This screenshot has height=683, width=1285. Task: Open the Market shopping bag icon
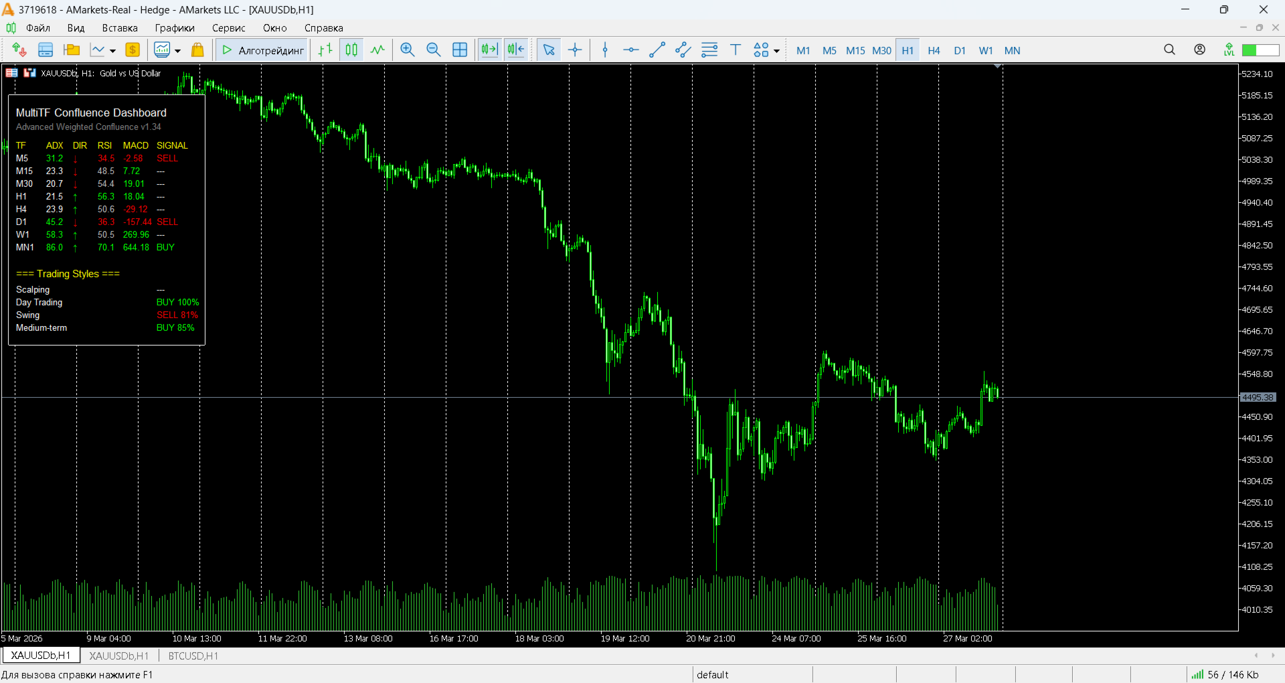(x=197, y=50)
